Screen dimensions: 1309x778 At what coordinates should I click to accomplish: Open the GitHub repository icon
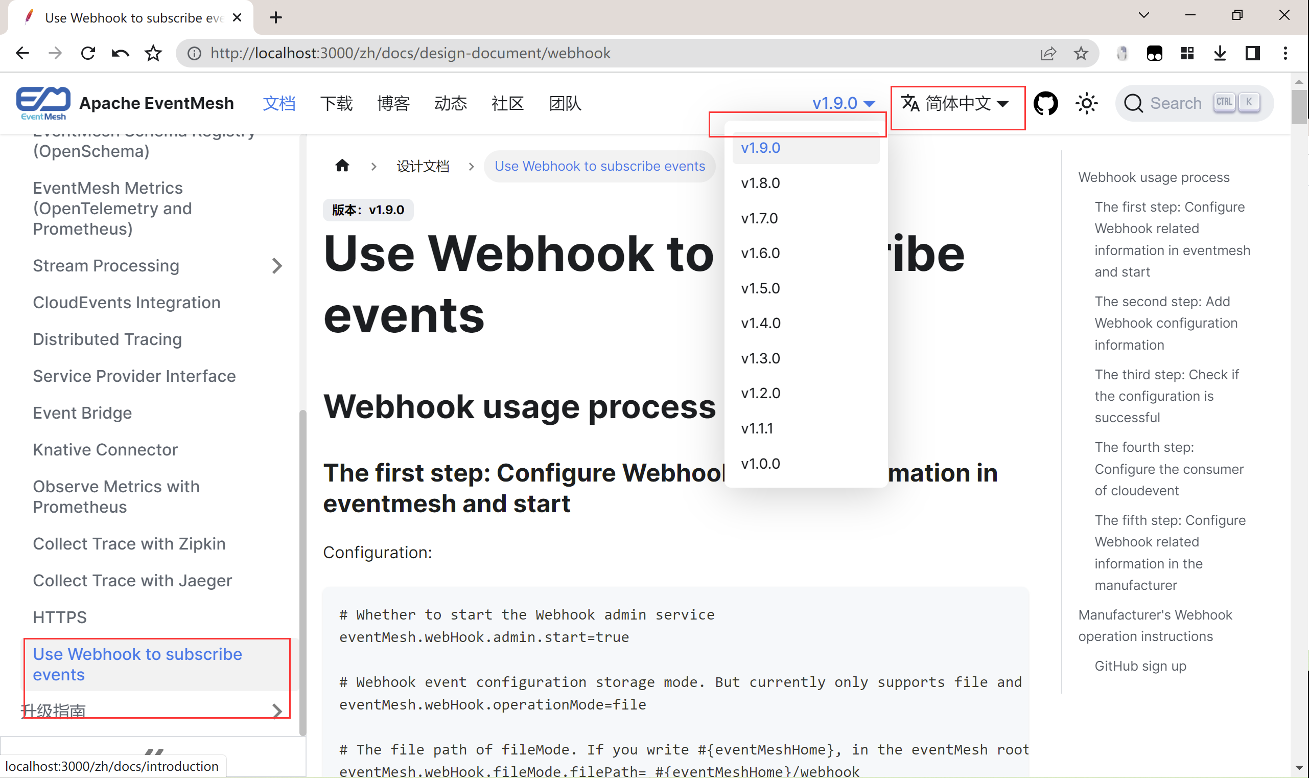pyautogui.click(x=1045, y=103)
